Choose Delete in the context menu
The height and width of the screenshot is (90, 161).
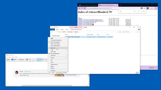pos(52,66)
